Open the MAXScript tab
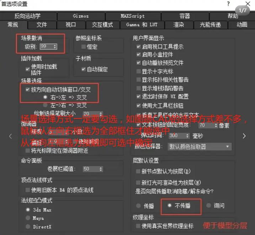 coord(133,16)
